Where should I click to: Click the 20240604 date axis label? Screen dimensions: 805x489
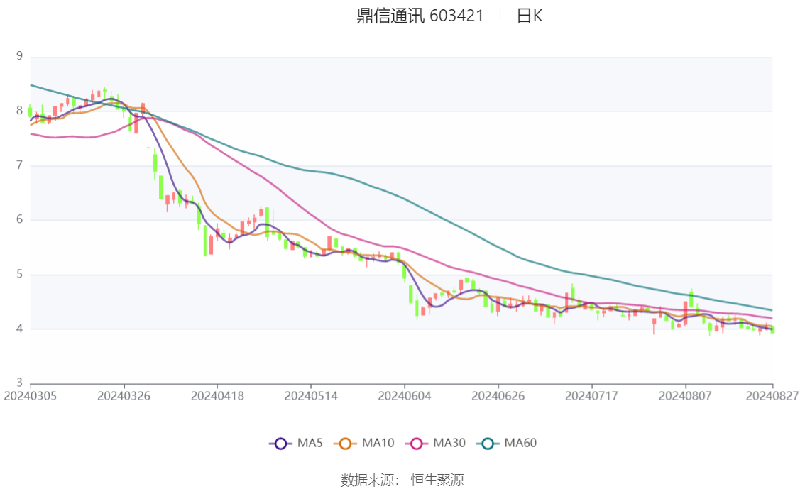405,396
